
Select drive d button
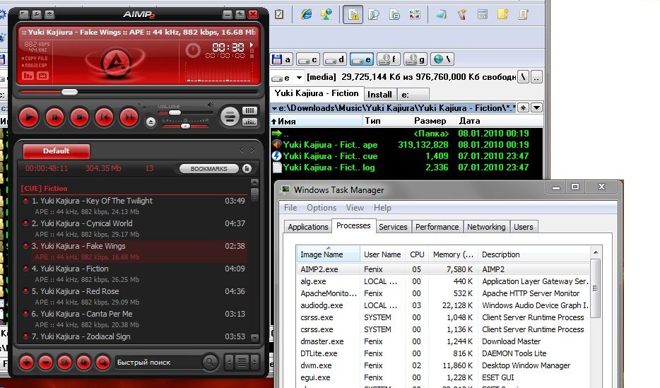click(x=335, y=59)
